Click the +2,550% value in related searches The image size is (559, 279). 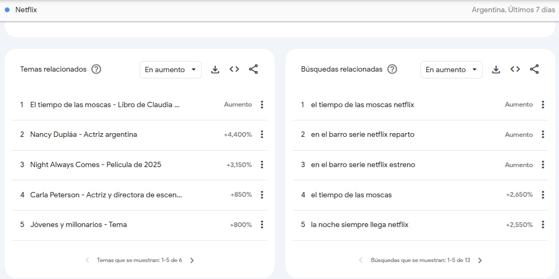point(519,225)
